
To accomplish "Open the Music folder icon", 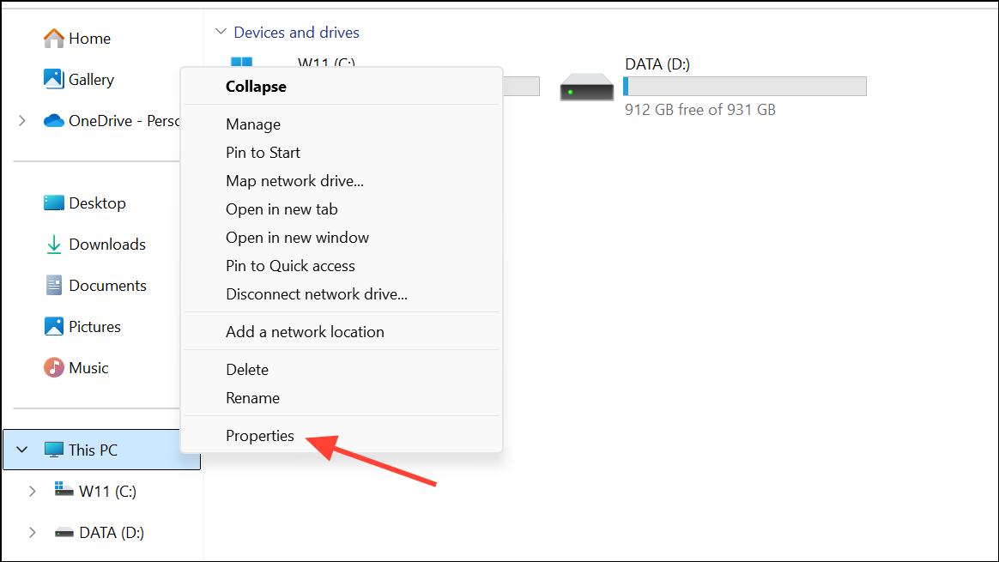I will tap(53, 367).
